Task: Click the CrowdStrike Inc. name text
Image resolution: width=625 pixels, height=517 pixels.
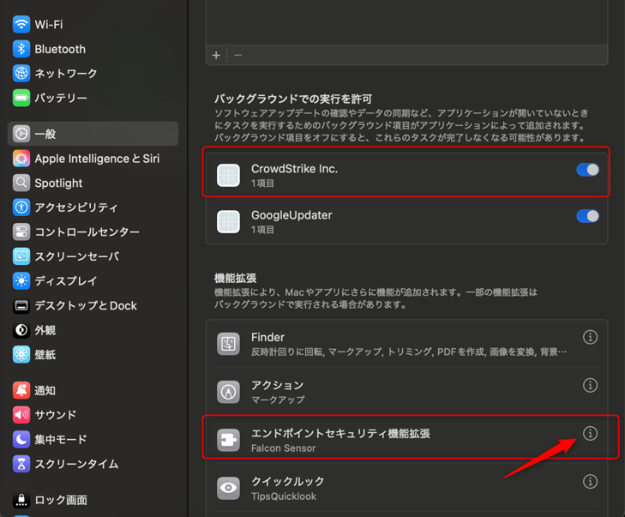Action: click(x=294, y=169)
